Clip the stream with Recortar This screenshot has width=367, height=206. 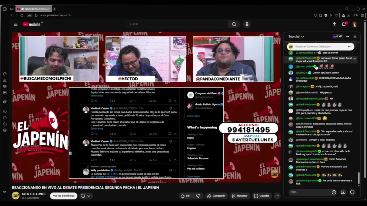click(x=239, y=196)
